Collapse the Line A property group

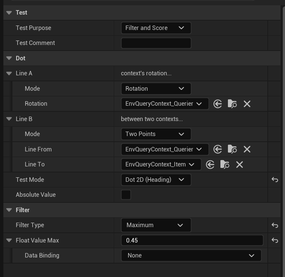click(9, 73)
